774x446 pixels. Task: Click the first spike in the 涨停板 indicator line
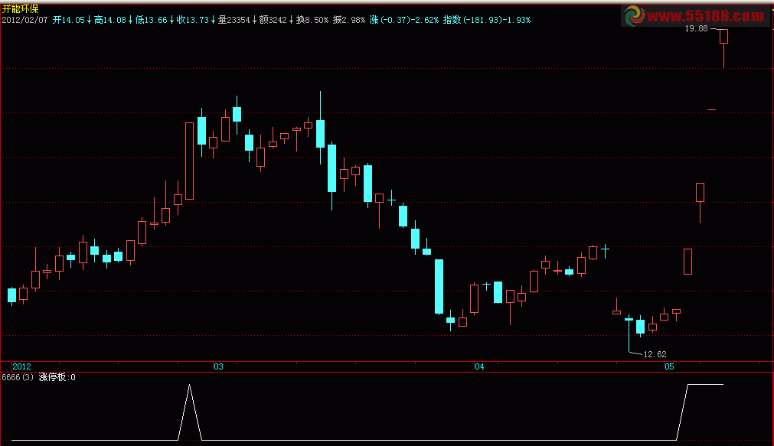[x=190, y=412]
